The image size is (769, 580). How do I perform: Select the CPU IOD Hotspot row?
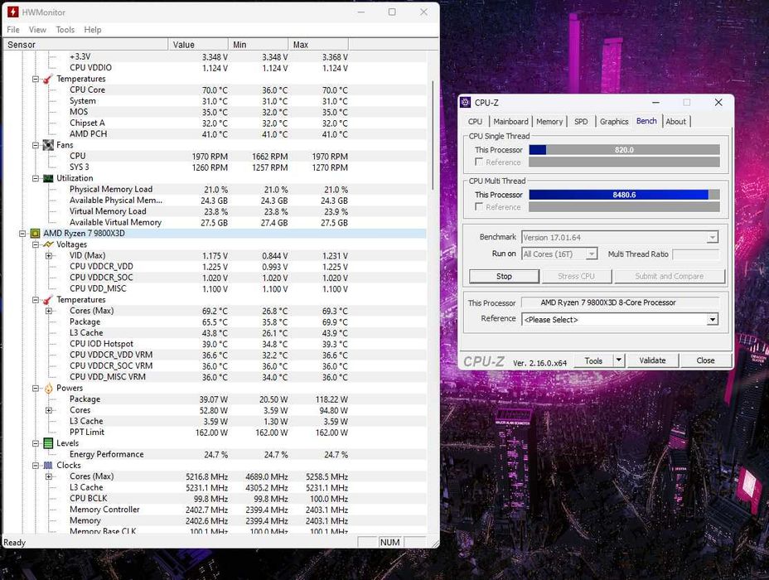pyautogui.click(x=215, y=344)
